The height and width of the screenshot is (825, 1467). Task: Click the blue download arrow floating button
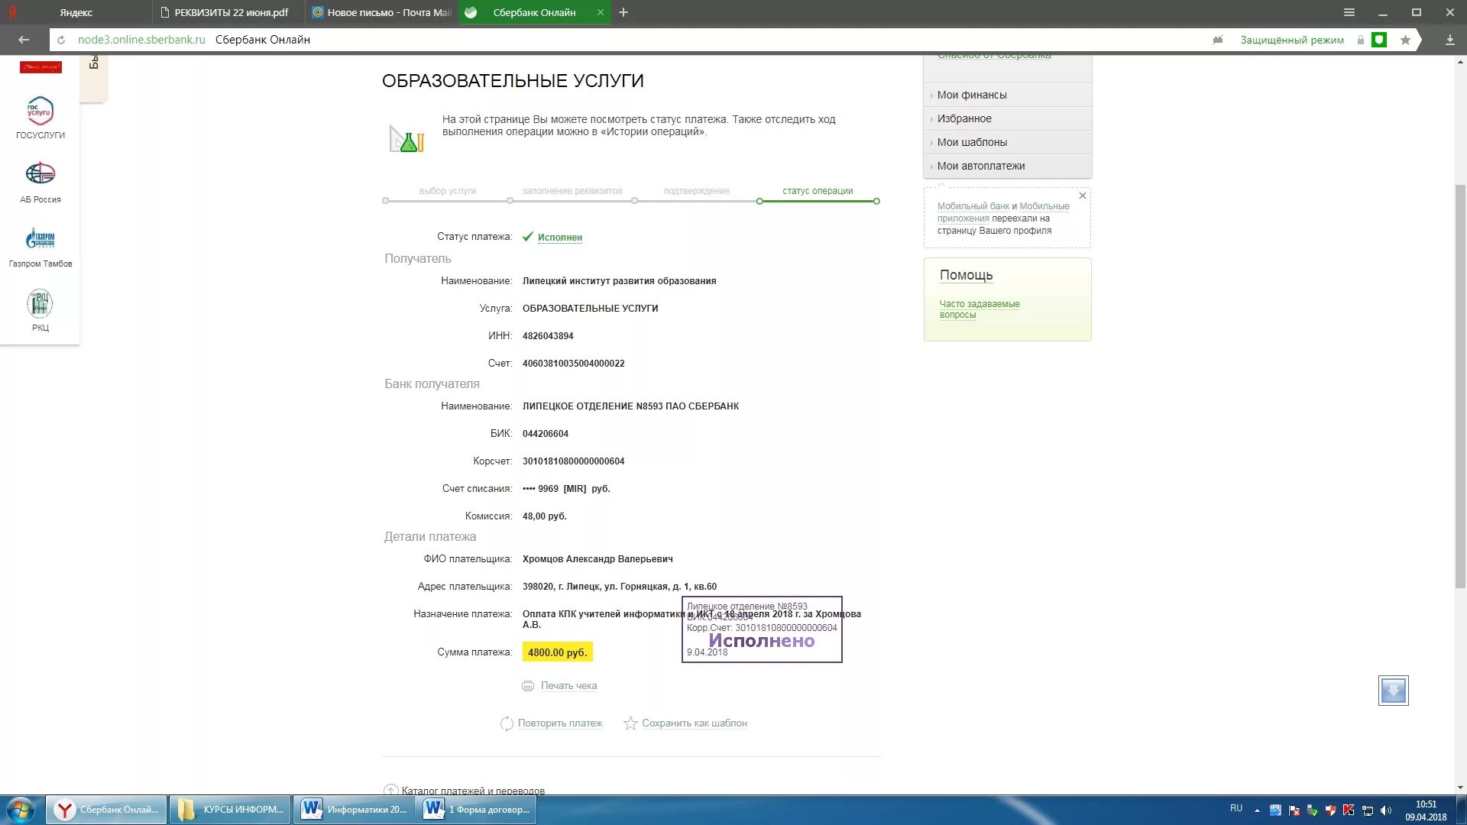pos(1393,691)
